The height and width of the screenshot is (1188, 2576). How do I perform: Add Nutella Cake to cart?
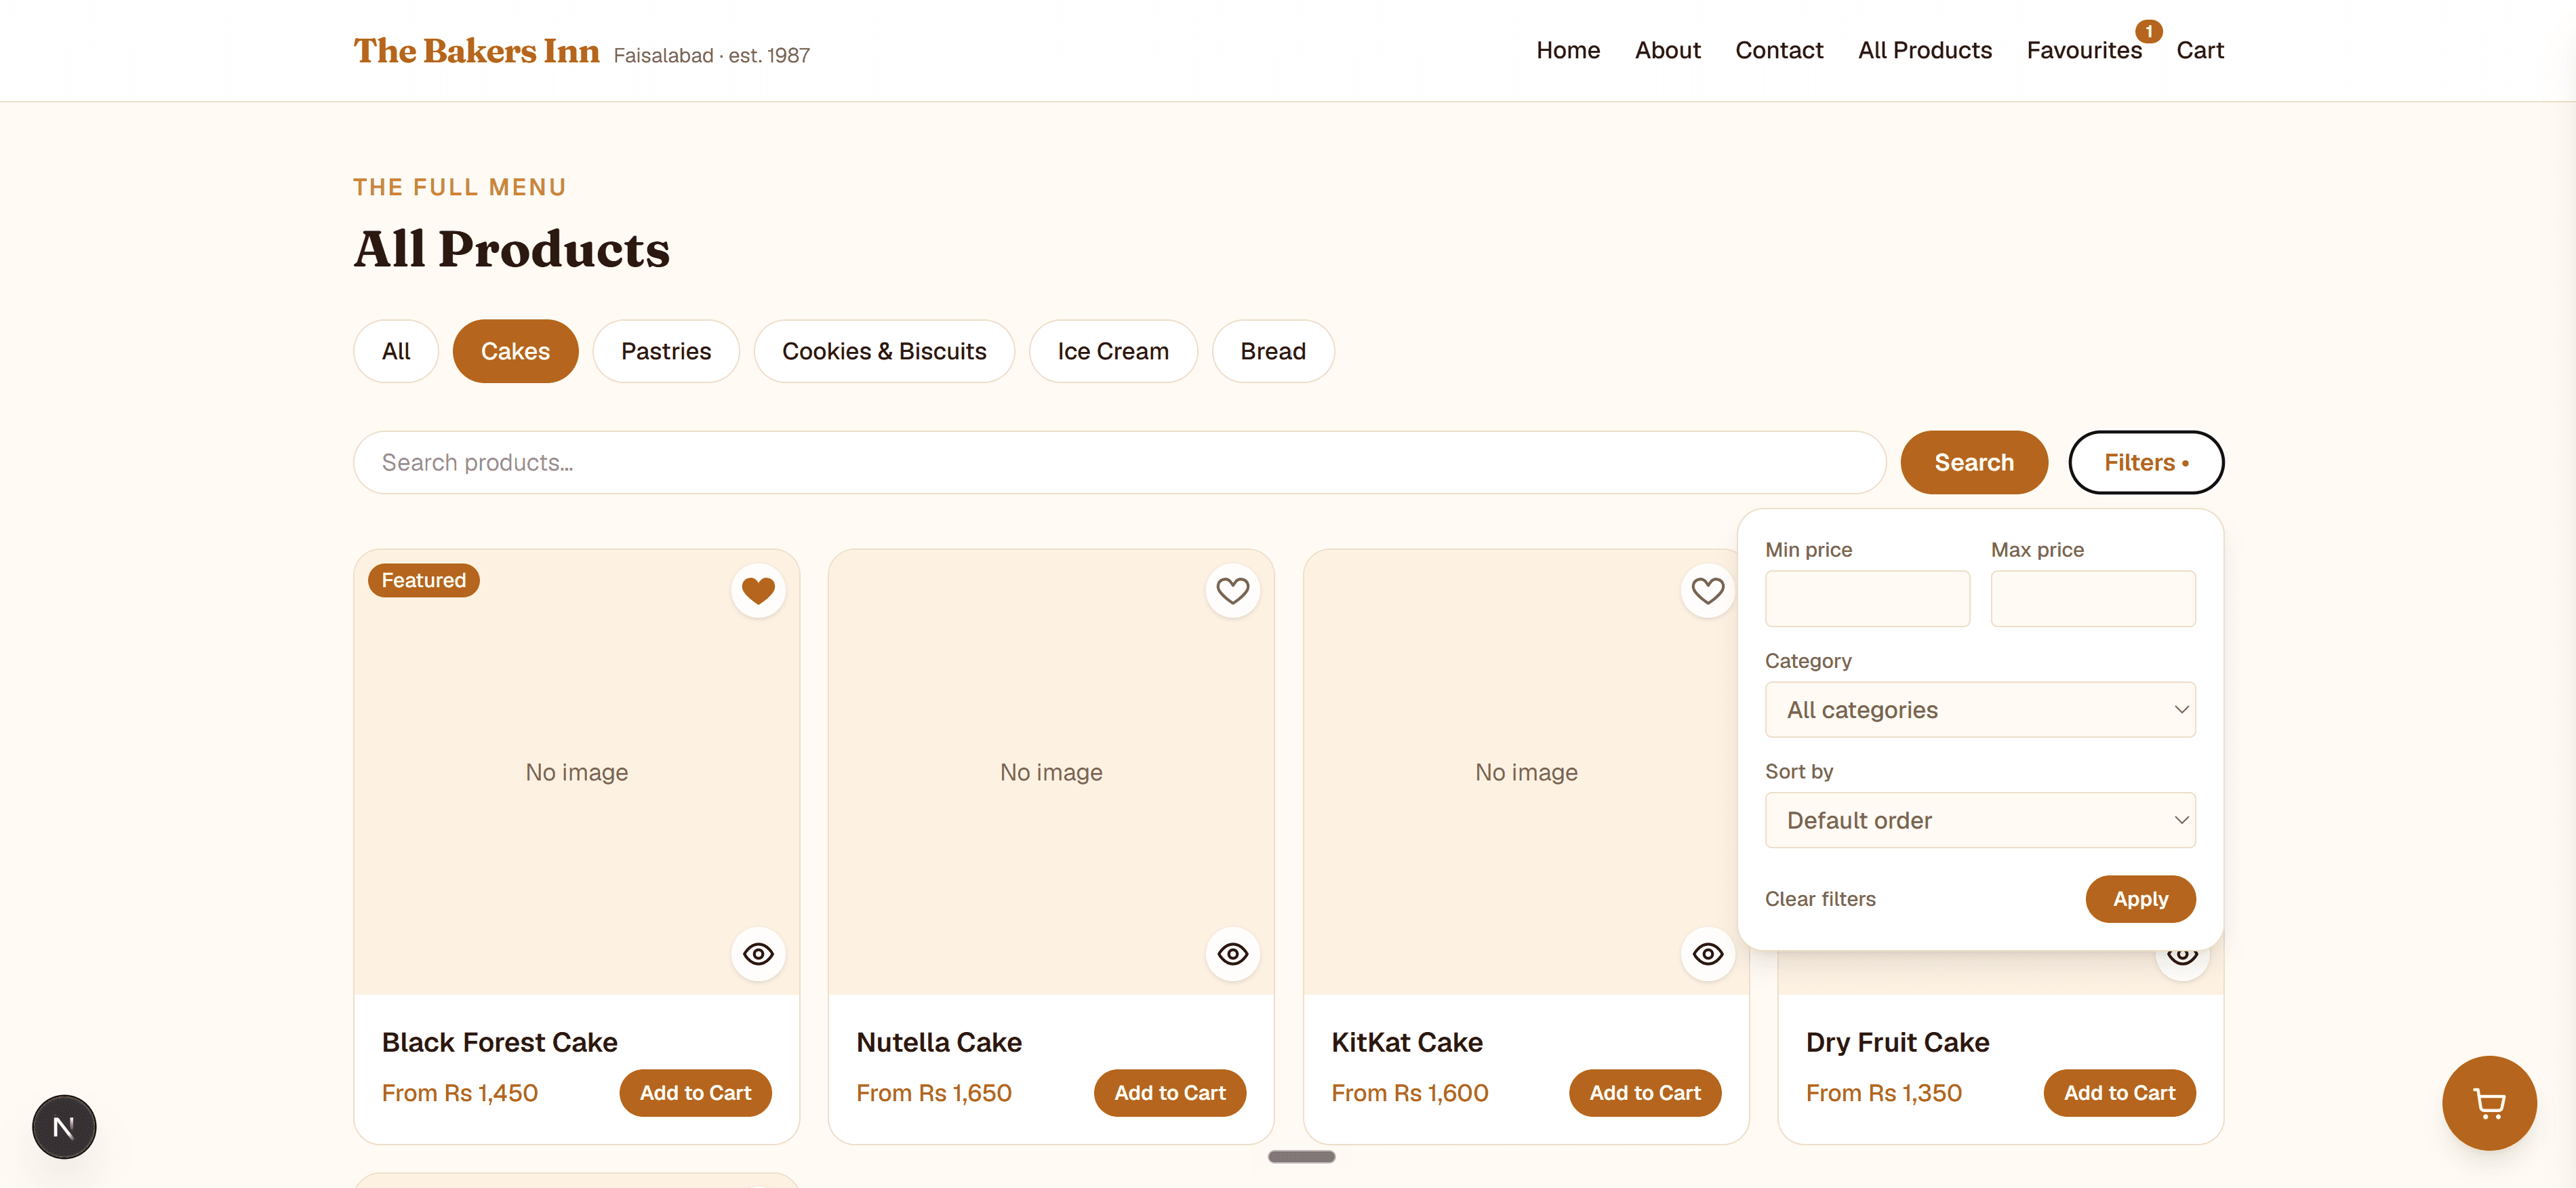pos(1170,1093)
